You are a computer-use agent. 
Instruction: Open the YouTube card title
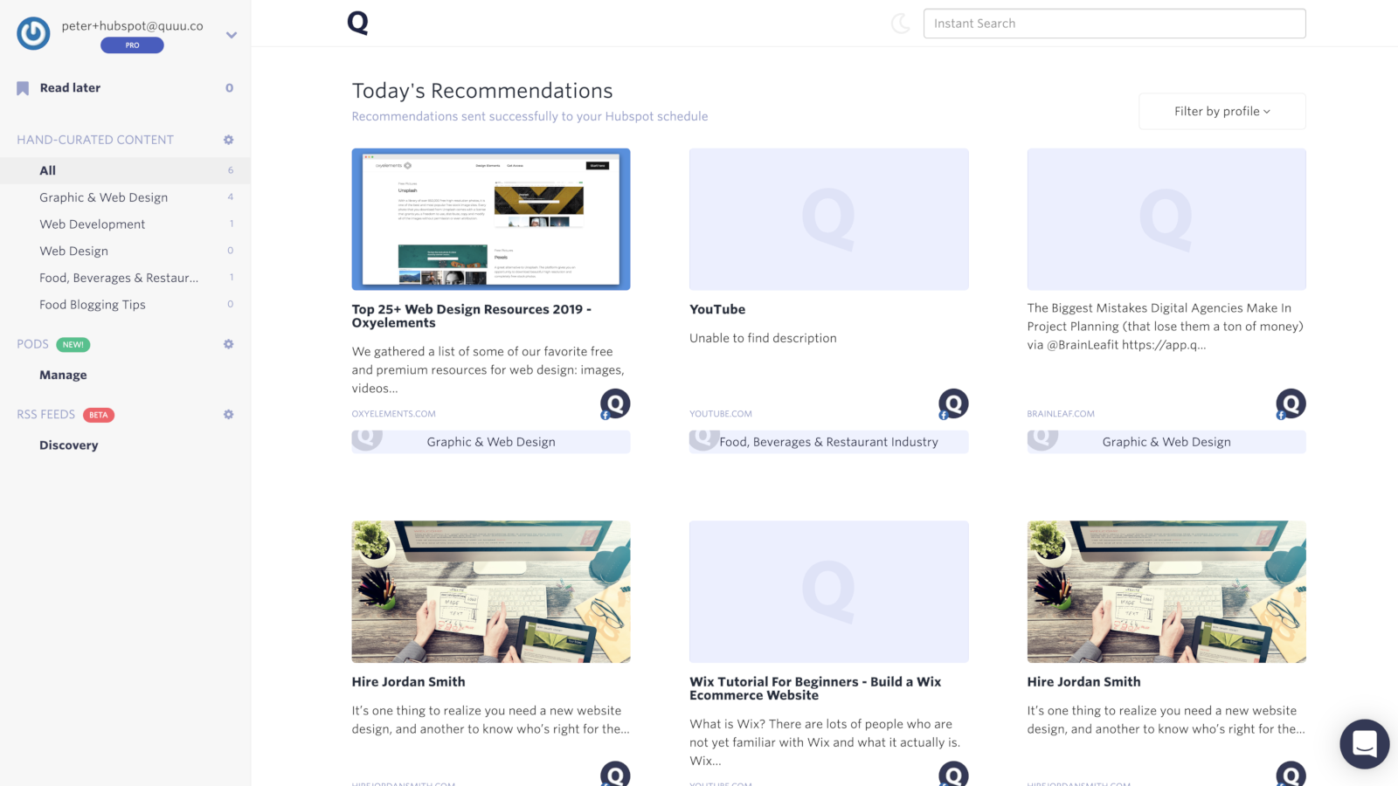click(x=717, y=309)
